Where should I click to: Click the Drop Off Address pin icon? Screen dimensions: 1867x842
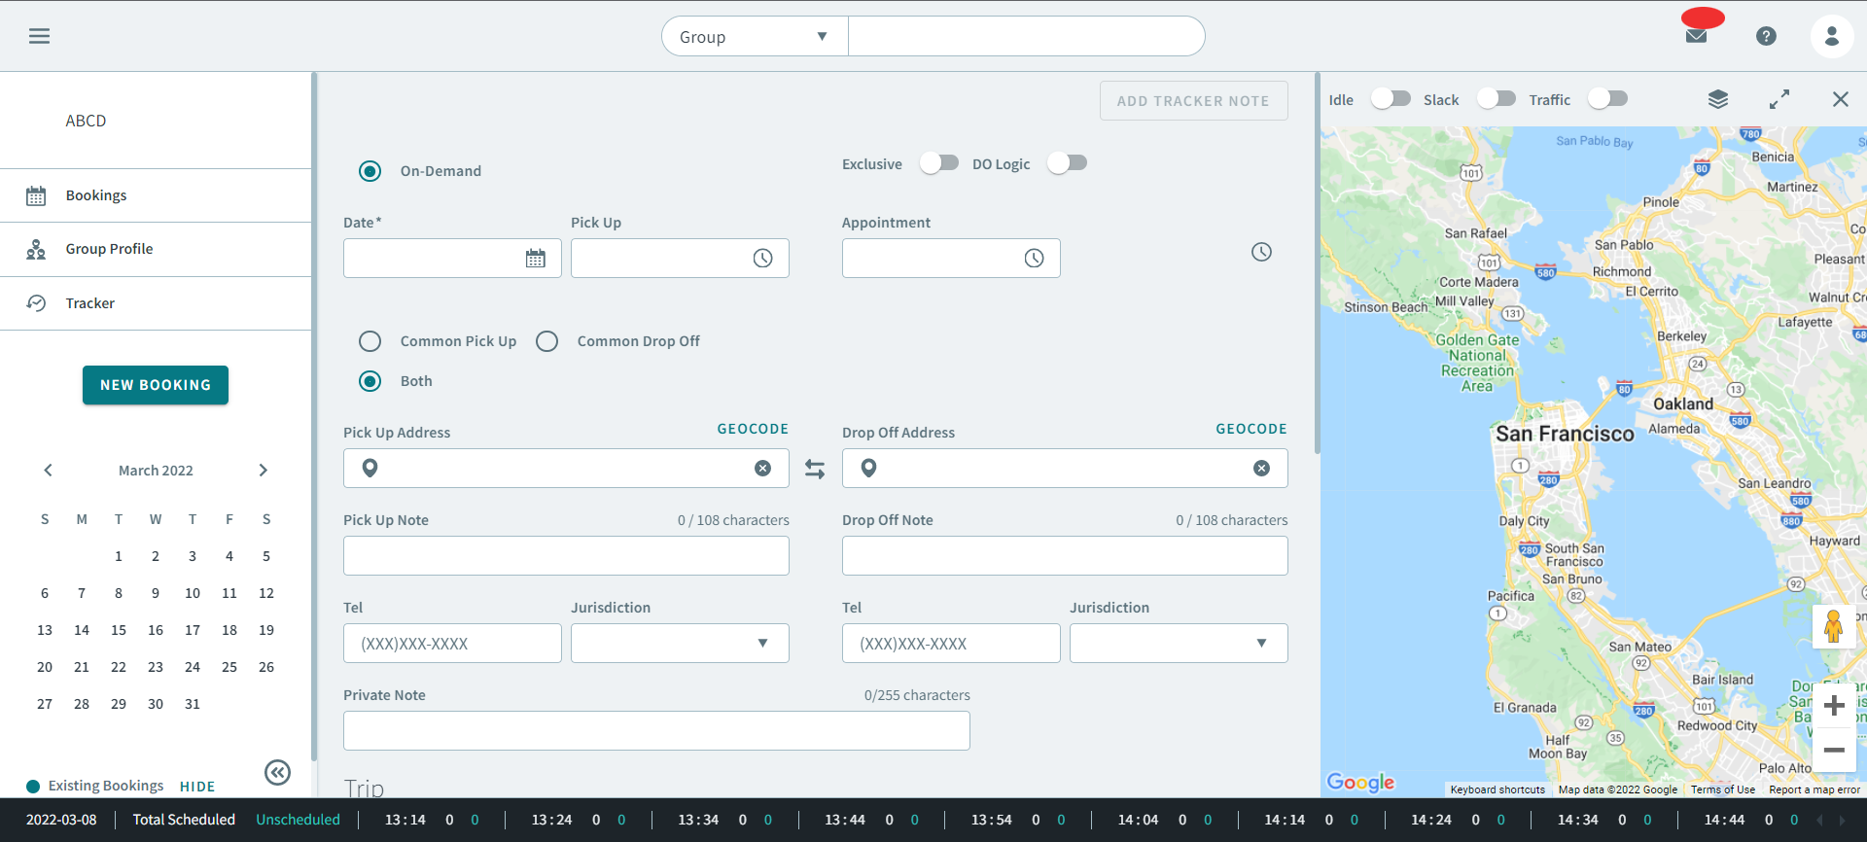[869, 469]
